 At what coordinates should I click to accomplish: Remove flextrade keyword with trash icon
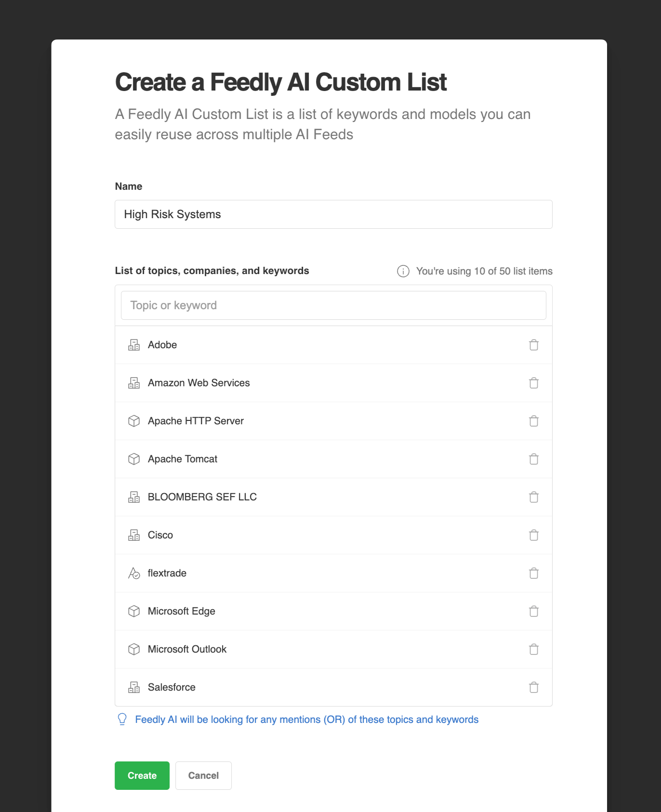533,573
